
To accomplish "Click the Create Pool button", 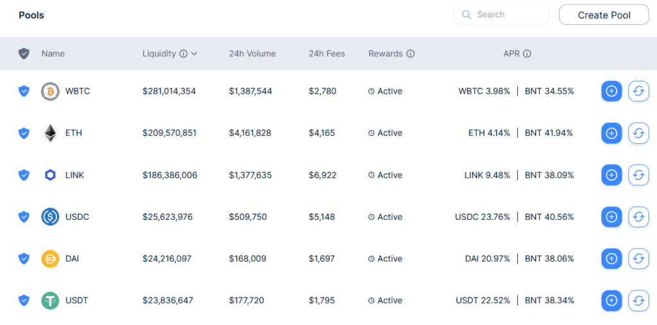I will [604, 15].
